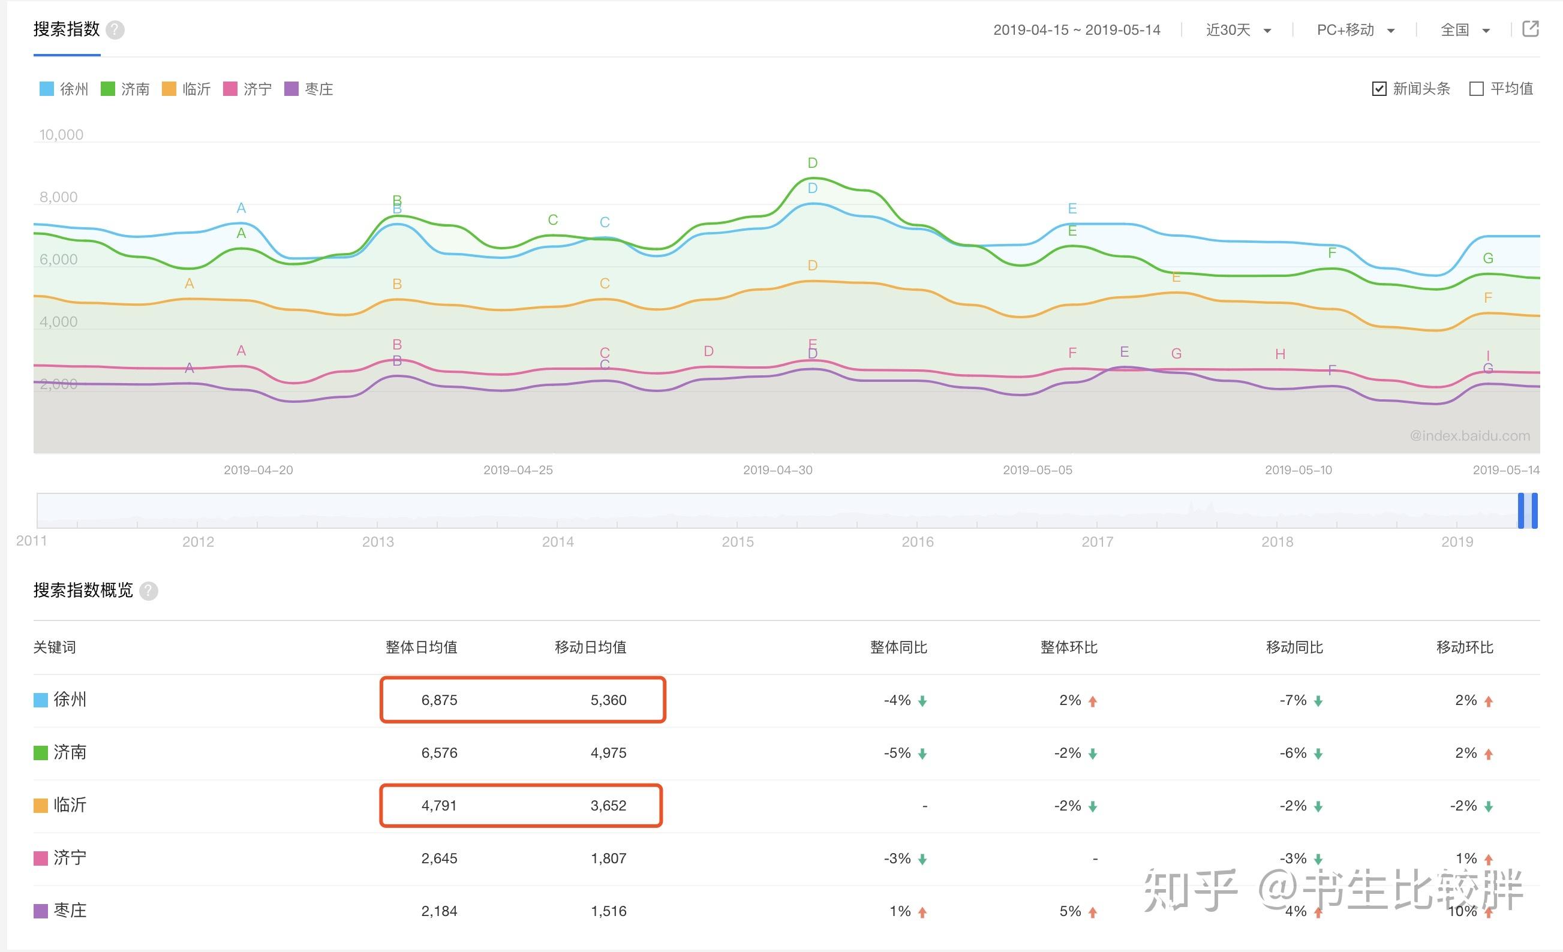Click the 搜索指数概览 section heading

83,591
